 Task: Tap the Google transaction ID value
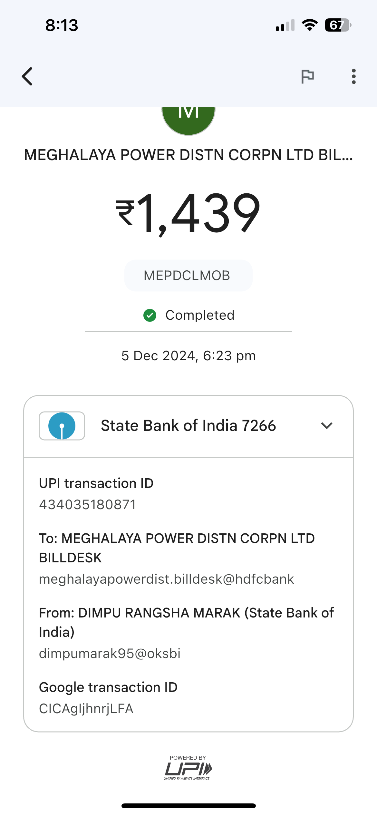tap(86, 709)
